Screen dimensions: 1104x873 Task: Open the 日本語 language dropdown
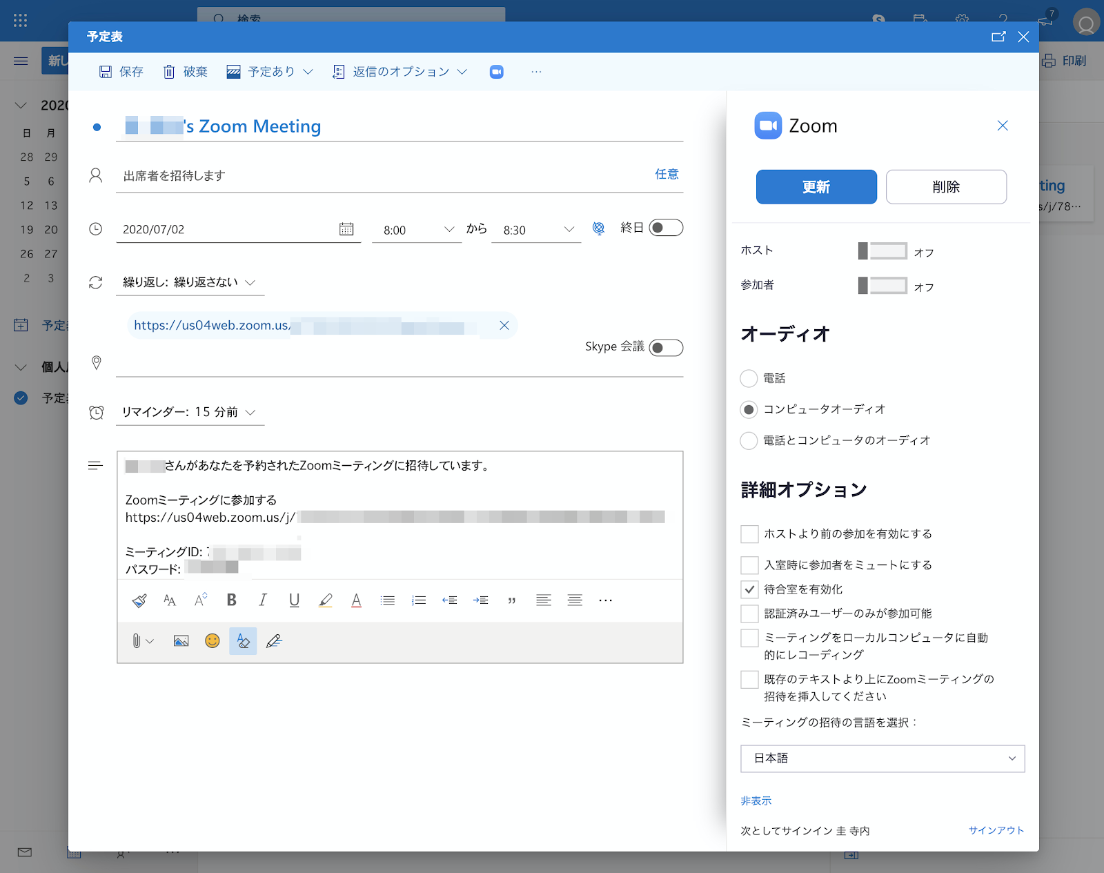pos(883,758)
